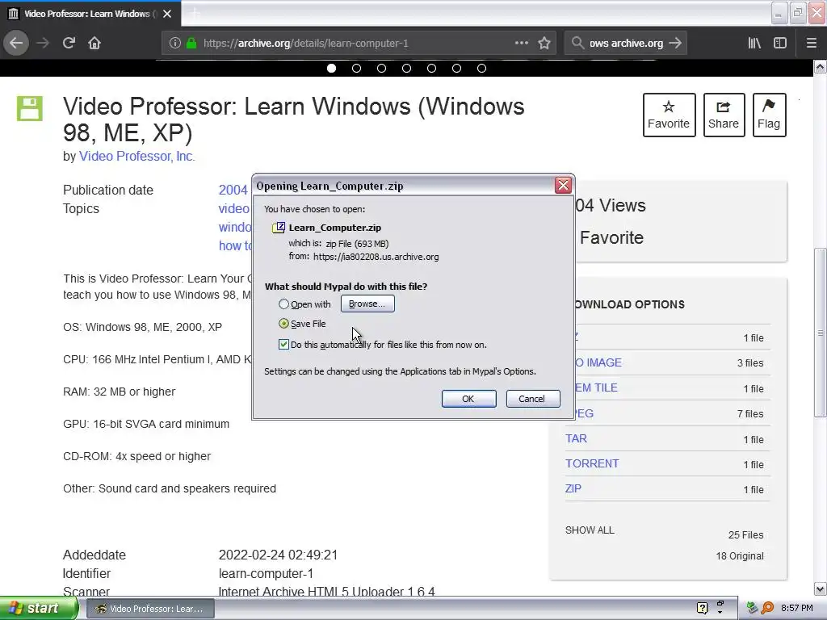Open a new tab with the plus button

(195, 14)
